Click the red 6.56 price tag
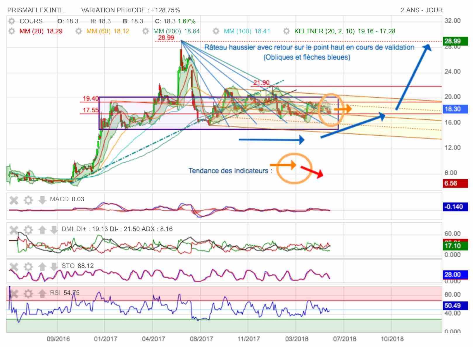Viewport: 473px width, 347px height. pyautogui.click(x=455, y=183)
